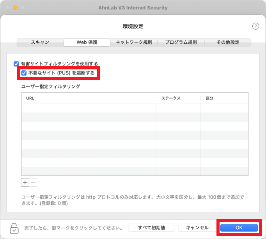Click the ユーザー指定フィルタリング label
266x239 pixels.
coord(51,87)
